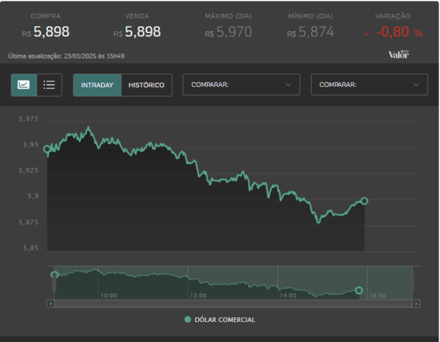
Task: Click the left scroll arrow under the timeline
Action: coord(50,303)
